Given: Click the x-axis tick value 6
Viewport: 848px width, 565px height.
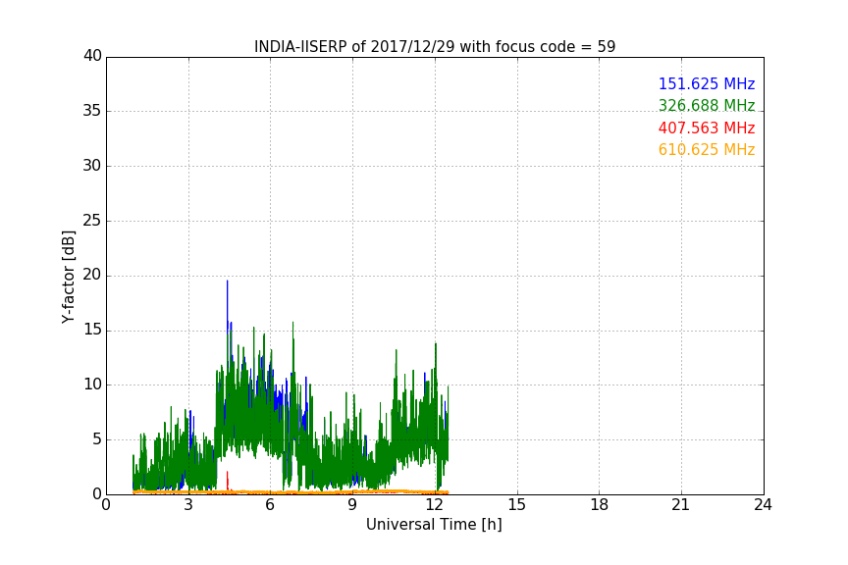Looking at the screenshot, I should [x=270, y=505].
